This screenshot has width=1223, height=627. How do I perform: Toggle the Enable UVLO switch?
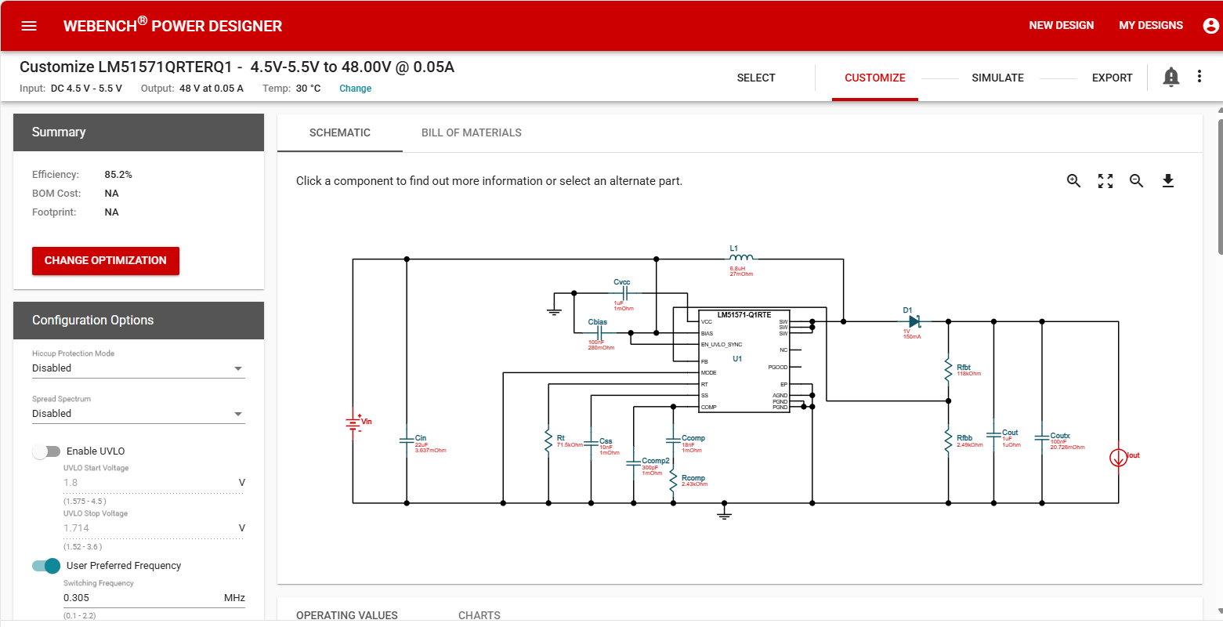point(46,451)
